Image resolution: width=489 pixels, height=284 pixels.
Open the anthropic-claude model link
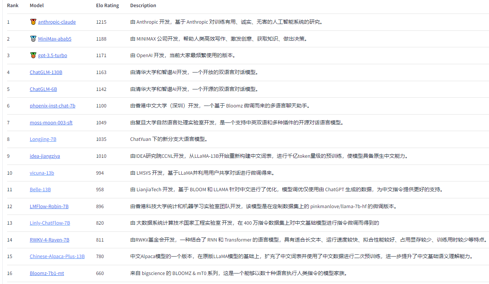(57, 22)
